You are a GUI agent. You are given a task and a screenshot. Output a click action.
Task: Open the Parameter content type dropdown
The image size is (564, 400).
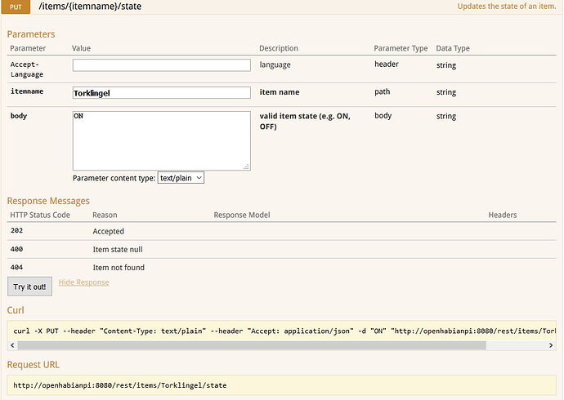tap(181, 178)
